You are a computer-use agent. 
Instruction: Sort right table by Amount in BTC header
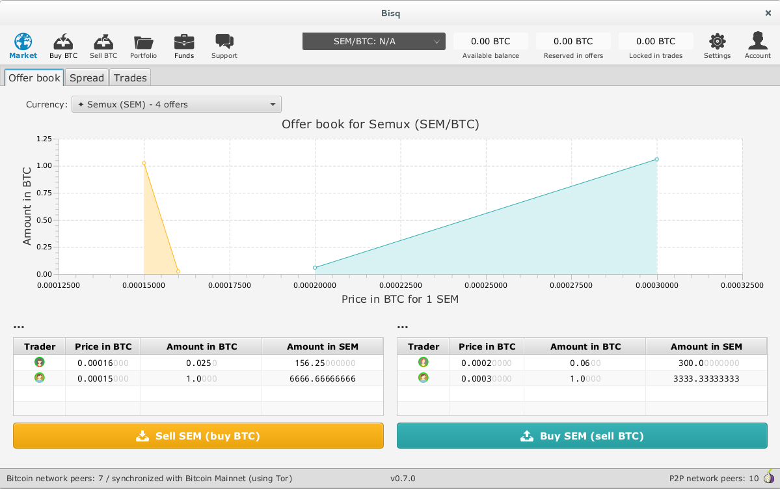pos(585,346)
